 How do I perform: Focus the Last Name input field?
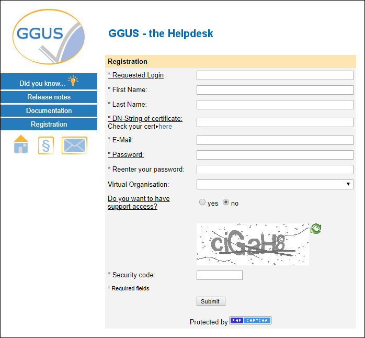click(x=275, y=105)
